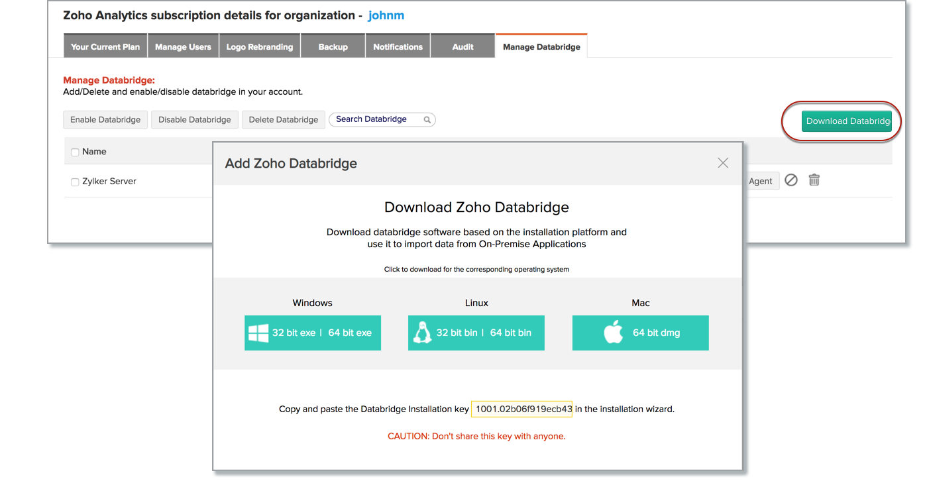Go to the Backup tab
The image size is (925, 491).
click(333, 46)
